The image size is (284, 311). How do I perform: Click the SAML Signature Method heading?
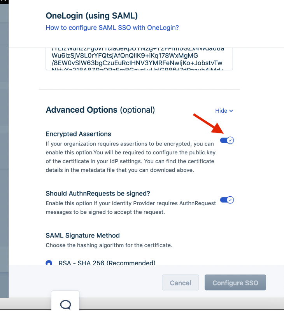click(82, 236)
